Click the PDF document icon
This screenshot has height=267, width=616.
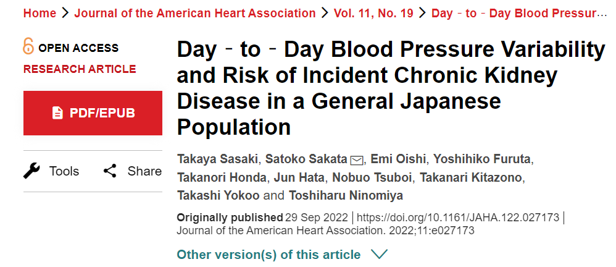pos(57,113)
